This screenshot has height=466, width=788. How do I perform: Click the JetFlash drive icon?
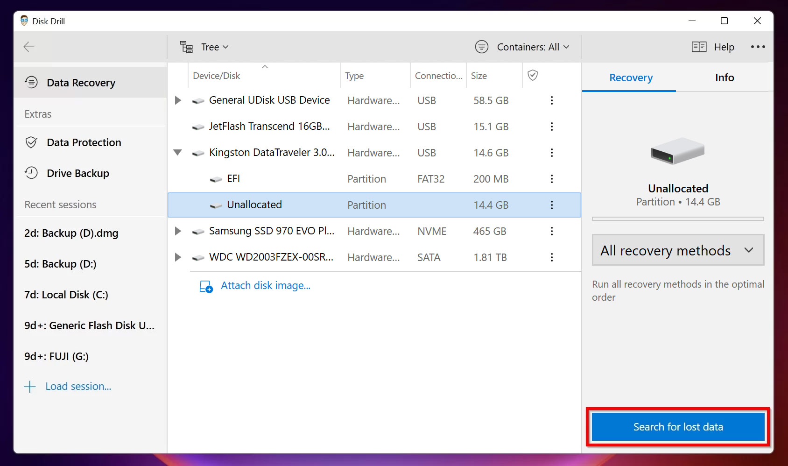198,127
